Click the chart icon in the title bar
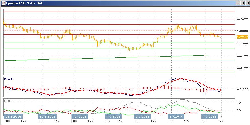The height and width of the screenshot is (125, 250). pos(3,3)
